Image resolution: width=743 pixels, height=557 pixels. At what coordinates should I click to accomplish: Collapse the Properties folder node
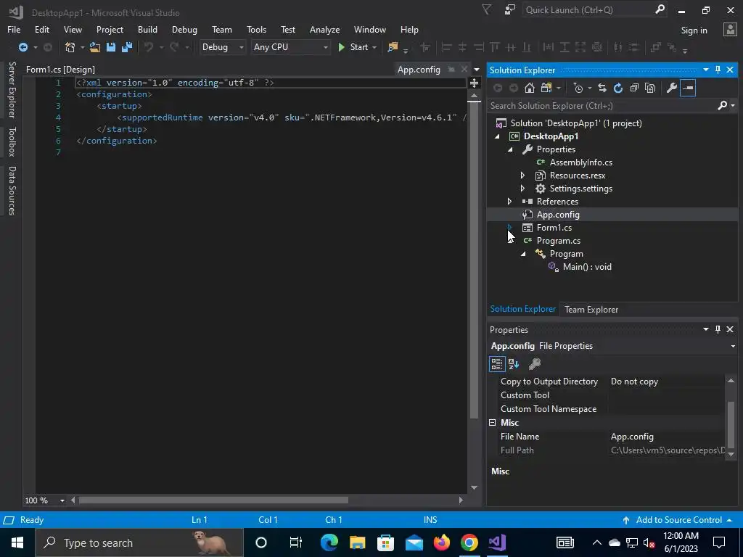click(510, 149)
